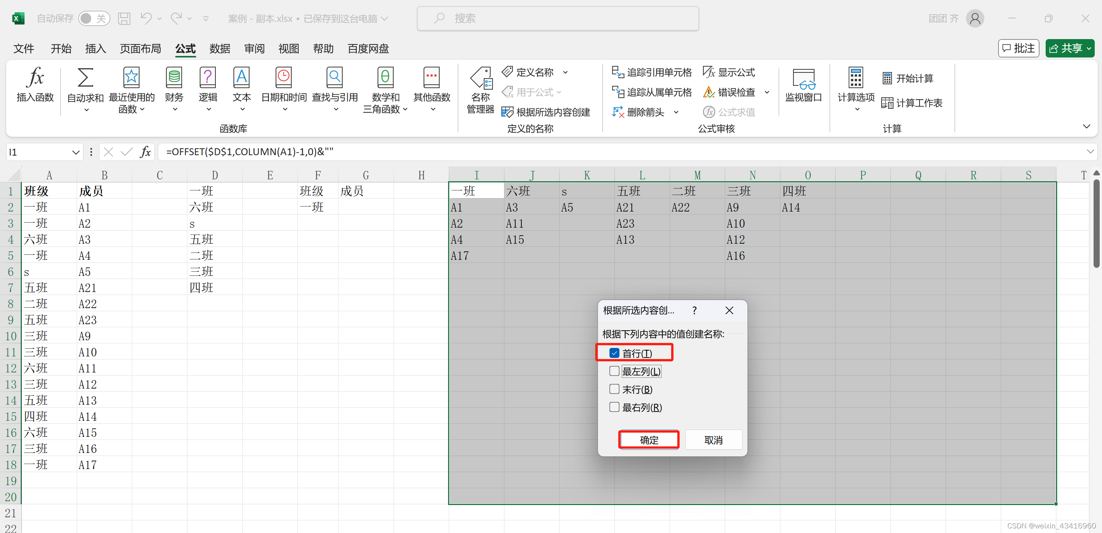Click Calculate Sheet (计算工作表)
The height and width of the screenshot is (533, 1102).
click(x=912, y=103)
